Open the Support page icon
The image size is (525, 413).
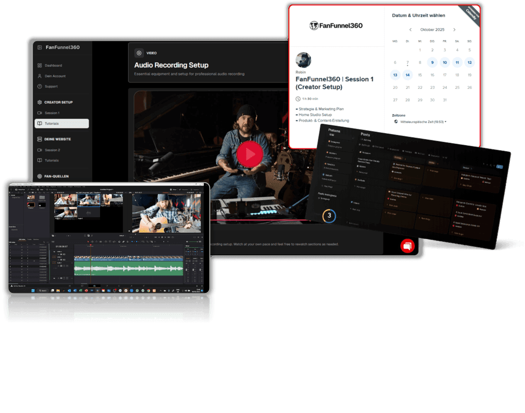point(40,86)
